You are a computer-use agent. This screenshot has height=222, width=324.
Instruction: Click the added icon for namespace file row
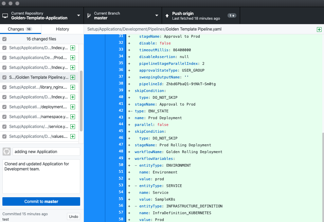pyautogui.click(x=73, y=117)
